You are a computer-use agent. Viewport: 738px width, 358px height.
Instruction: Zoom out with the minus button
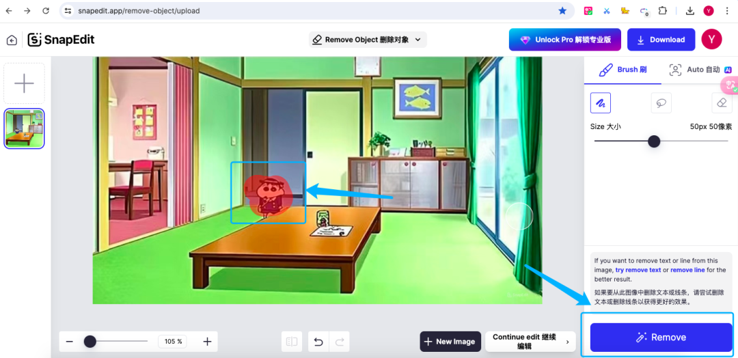(x=70, y=342)
